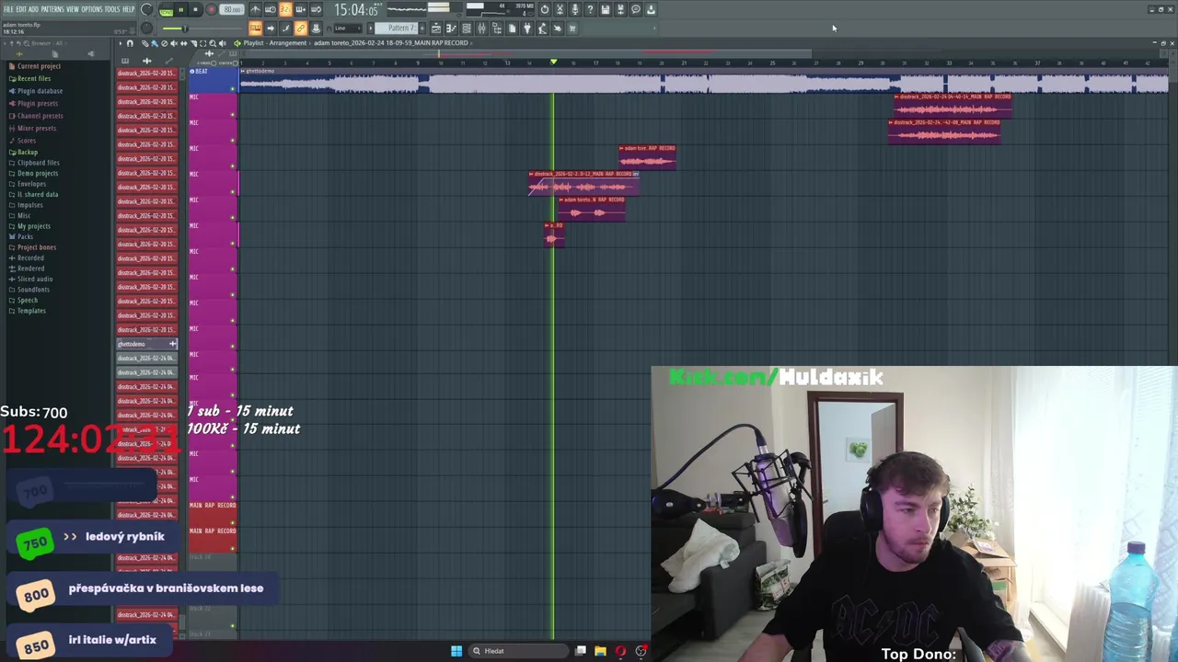
Task: Click the save project disk icon
Action: (x=606, y=9)
